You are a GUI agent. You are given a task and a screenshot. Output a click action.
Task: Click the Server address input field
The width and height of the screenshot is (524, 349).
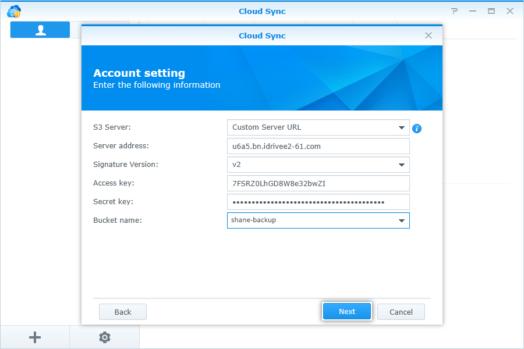click(318, 146)
